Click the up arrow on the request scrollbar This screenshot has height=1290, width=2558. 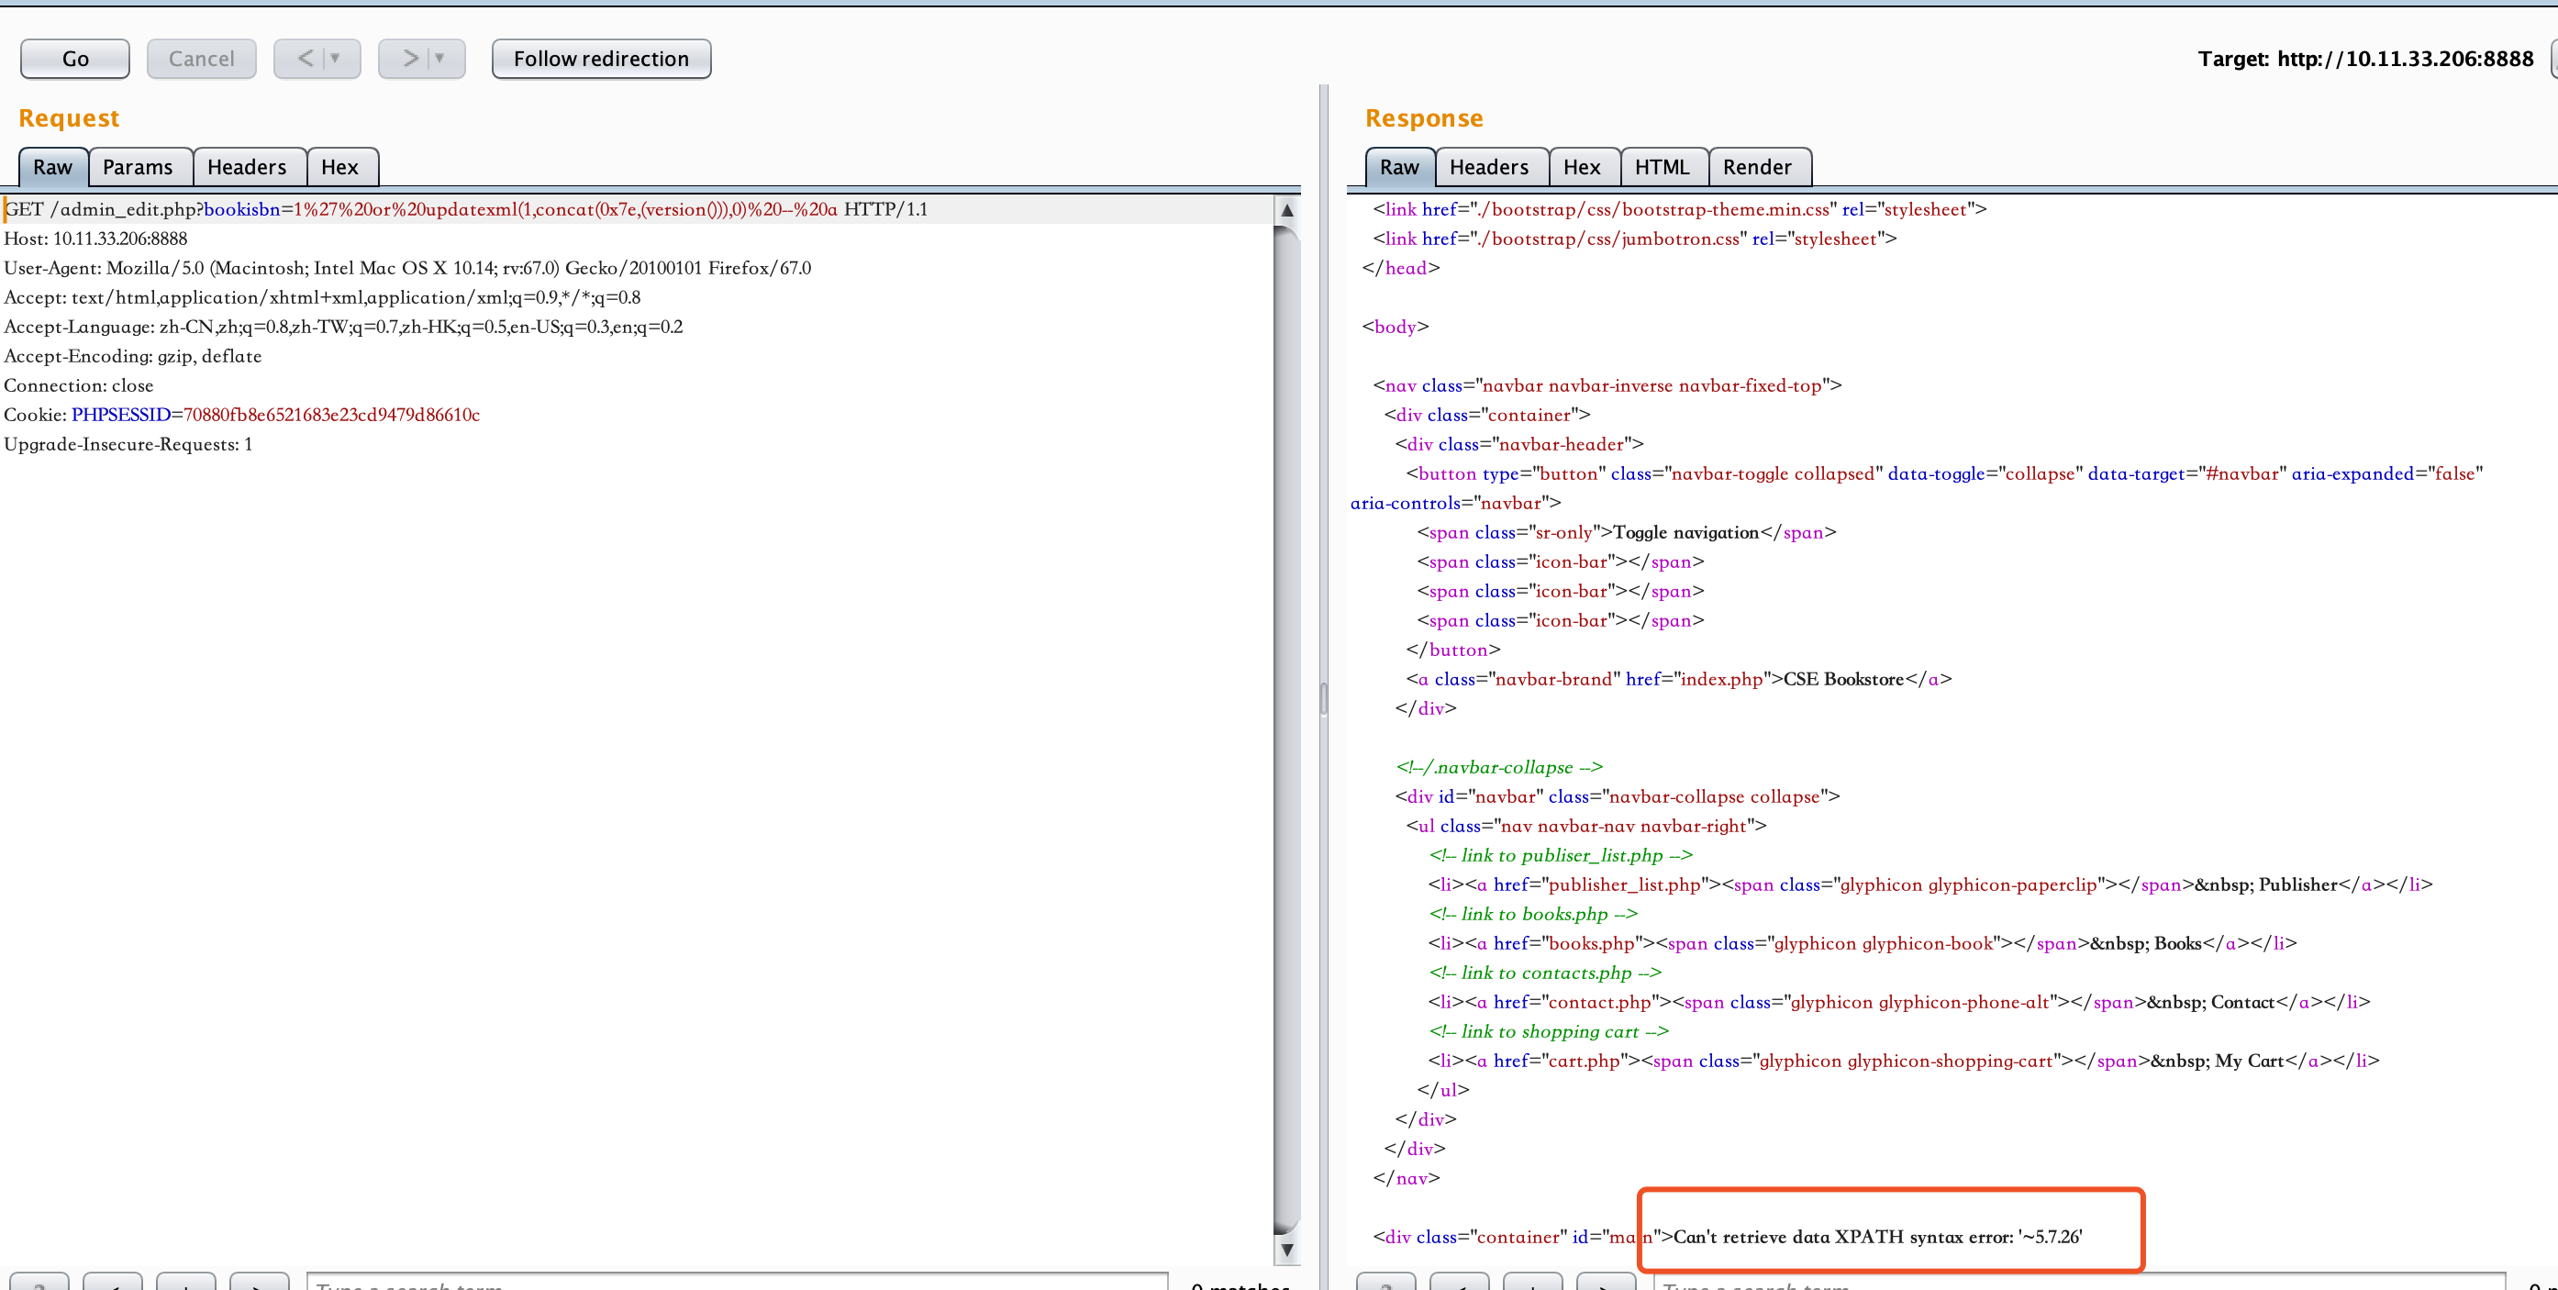pyautogui.click(x=1287, y=209)
